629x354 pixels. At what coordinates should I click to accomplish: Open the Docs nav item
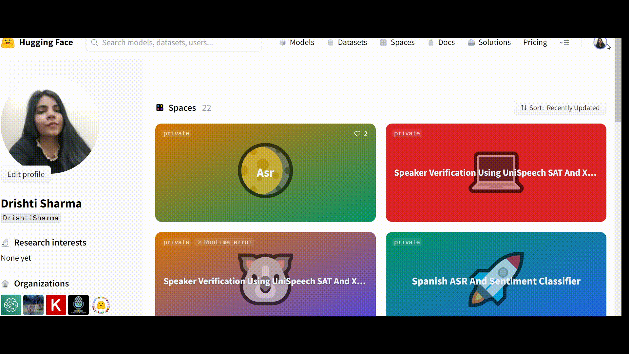click(441, 43)
